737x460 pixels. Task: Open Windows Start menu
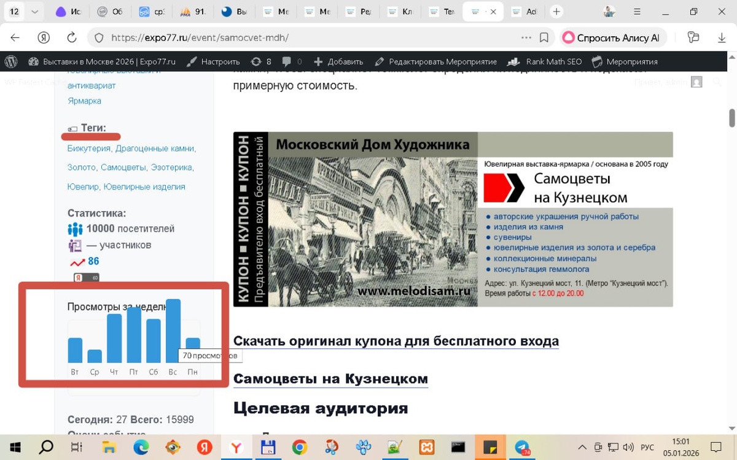(x=15, y=447)
